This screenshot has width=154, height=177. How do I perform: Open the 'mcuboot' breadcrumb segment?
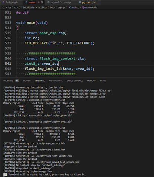[x=42, y=7]
